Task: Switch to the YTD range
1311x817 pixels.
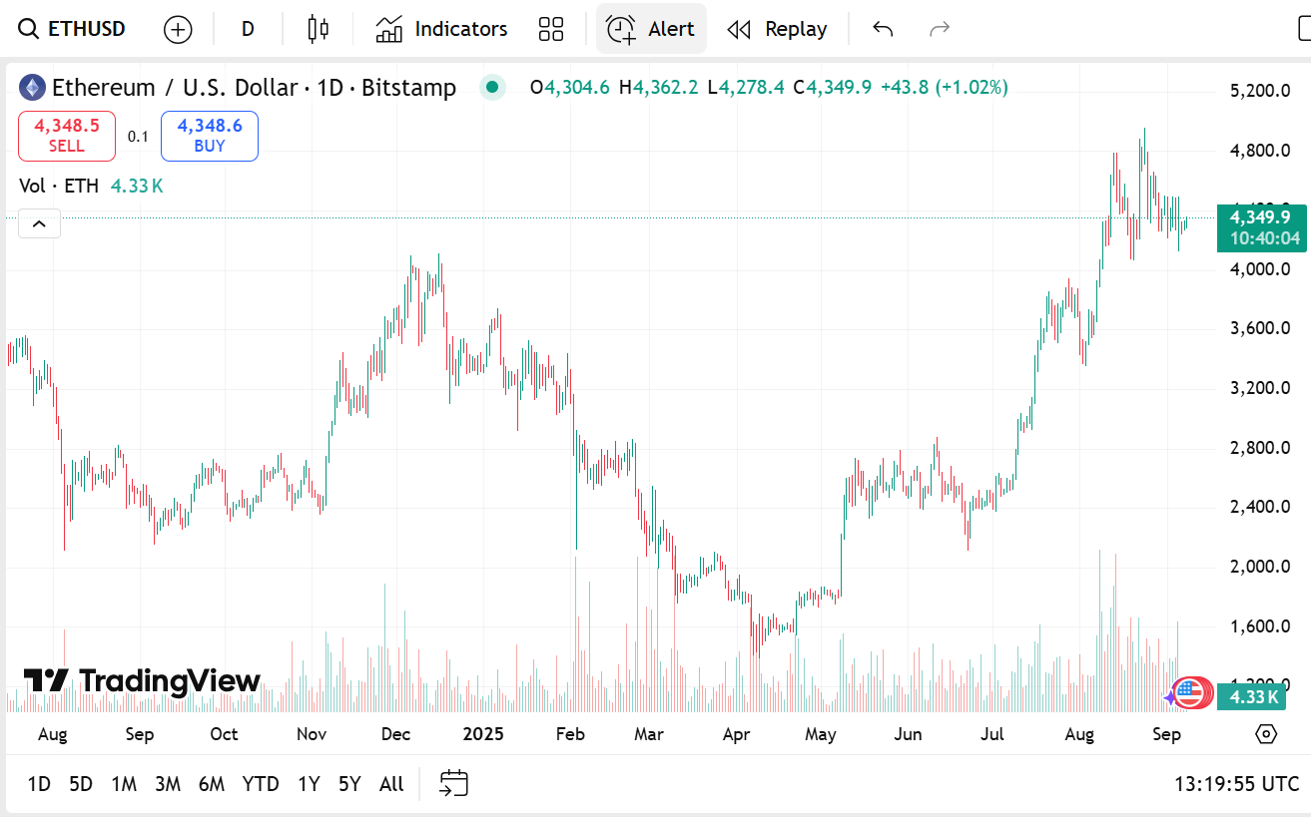Action: (x=261, y=784)
